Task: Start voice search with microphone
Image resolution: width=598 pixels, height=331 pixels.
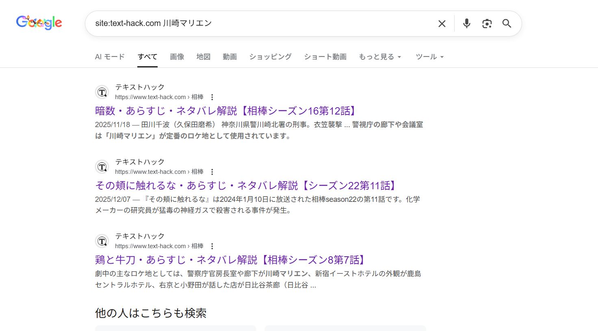Action: click(466, 24)
